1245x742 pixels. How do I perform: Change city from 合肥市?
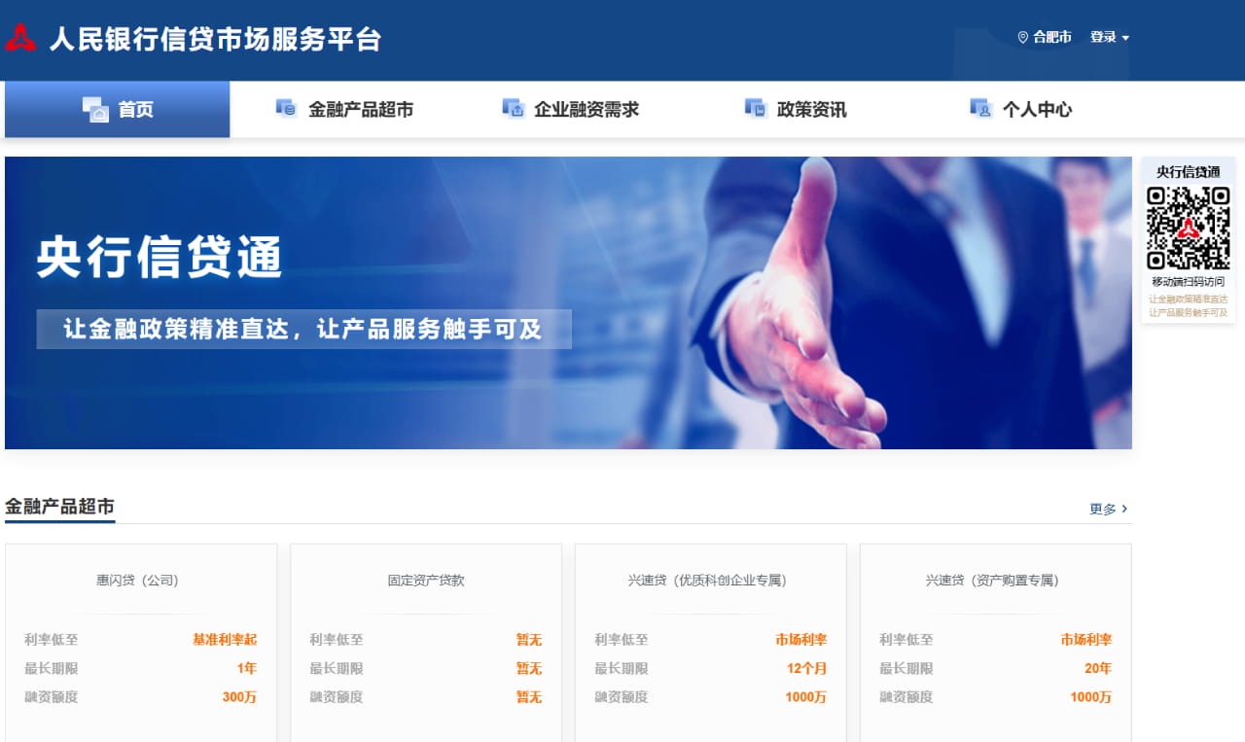1051,38
